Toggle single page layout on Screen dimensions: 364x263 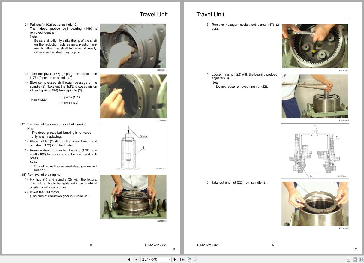348,259
